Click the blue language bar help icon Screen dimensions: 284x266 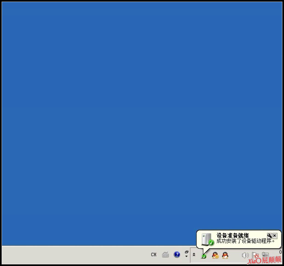[x=177, y=255]
